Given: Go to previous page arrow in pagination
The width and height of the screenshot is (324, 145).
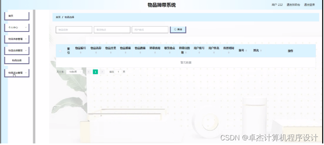Looking at the screenshot, I should [89, 72].
